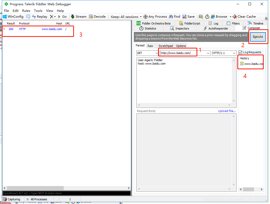The height and width of the screenshot is (204, 270).
Task: Select the www.baidu.com session row
Action: [66, 29]
